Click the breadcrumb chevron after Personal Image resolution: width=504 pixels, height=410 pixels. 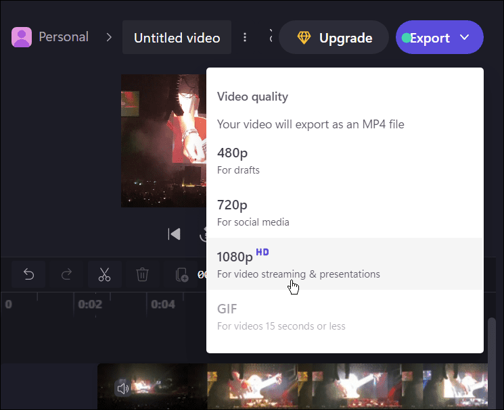[109, 37]
